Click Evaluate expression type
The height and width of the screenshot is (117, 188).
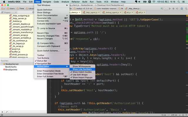(x=52, y=24)
